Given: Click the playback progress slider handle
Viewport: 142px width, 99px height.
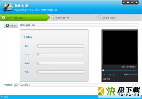Looking at the screenshot, I should (x=103, y=70).
